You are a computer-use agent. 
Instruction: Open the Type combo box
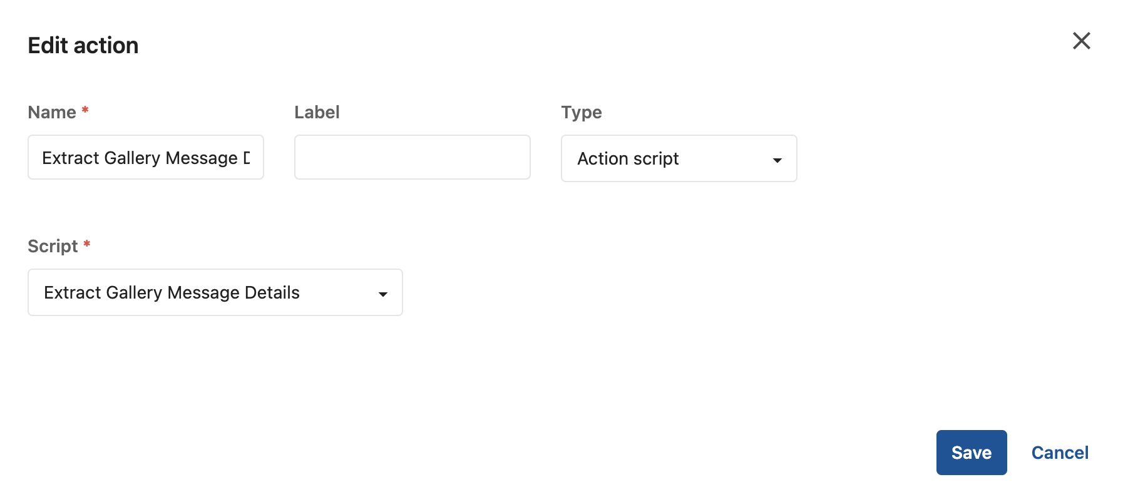pyautogui.click(x=679, y=159)
